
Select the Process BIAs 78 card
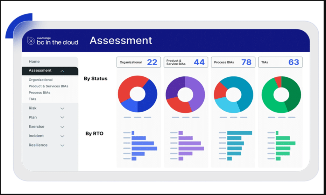tap(233, 62)
